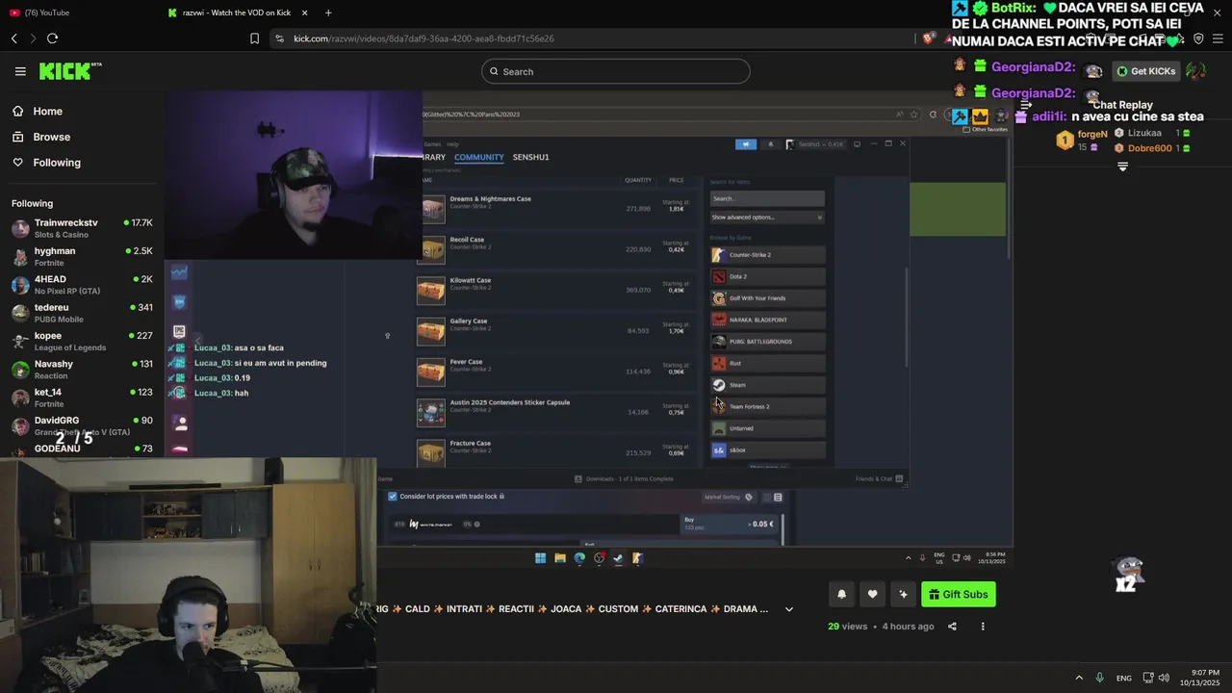1232x693 pixels.
Task: Open 4HEAD channel in Following list
Action: (x=82, y=285)
